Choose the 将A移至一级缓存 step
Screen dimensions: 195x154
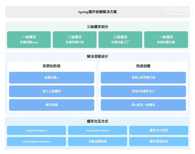coord(143,105)
